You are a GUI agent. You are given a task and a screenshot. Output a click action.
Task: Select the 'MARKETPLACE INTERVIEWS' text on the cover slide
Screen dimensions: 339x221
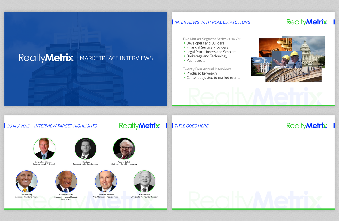[x=116, y=58]
